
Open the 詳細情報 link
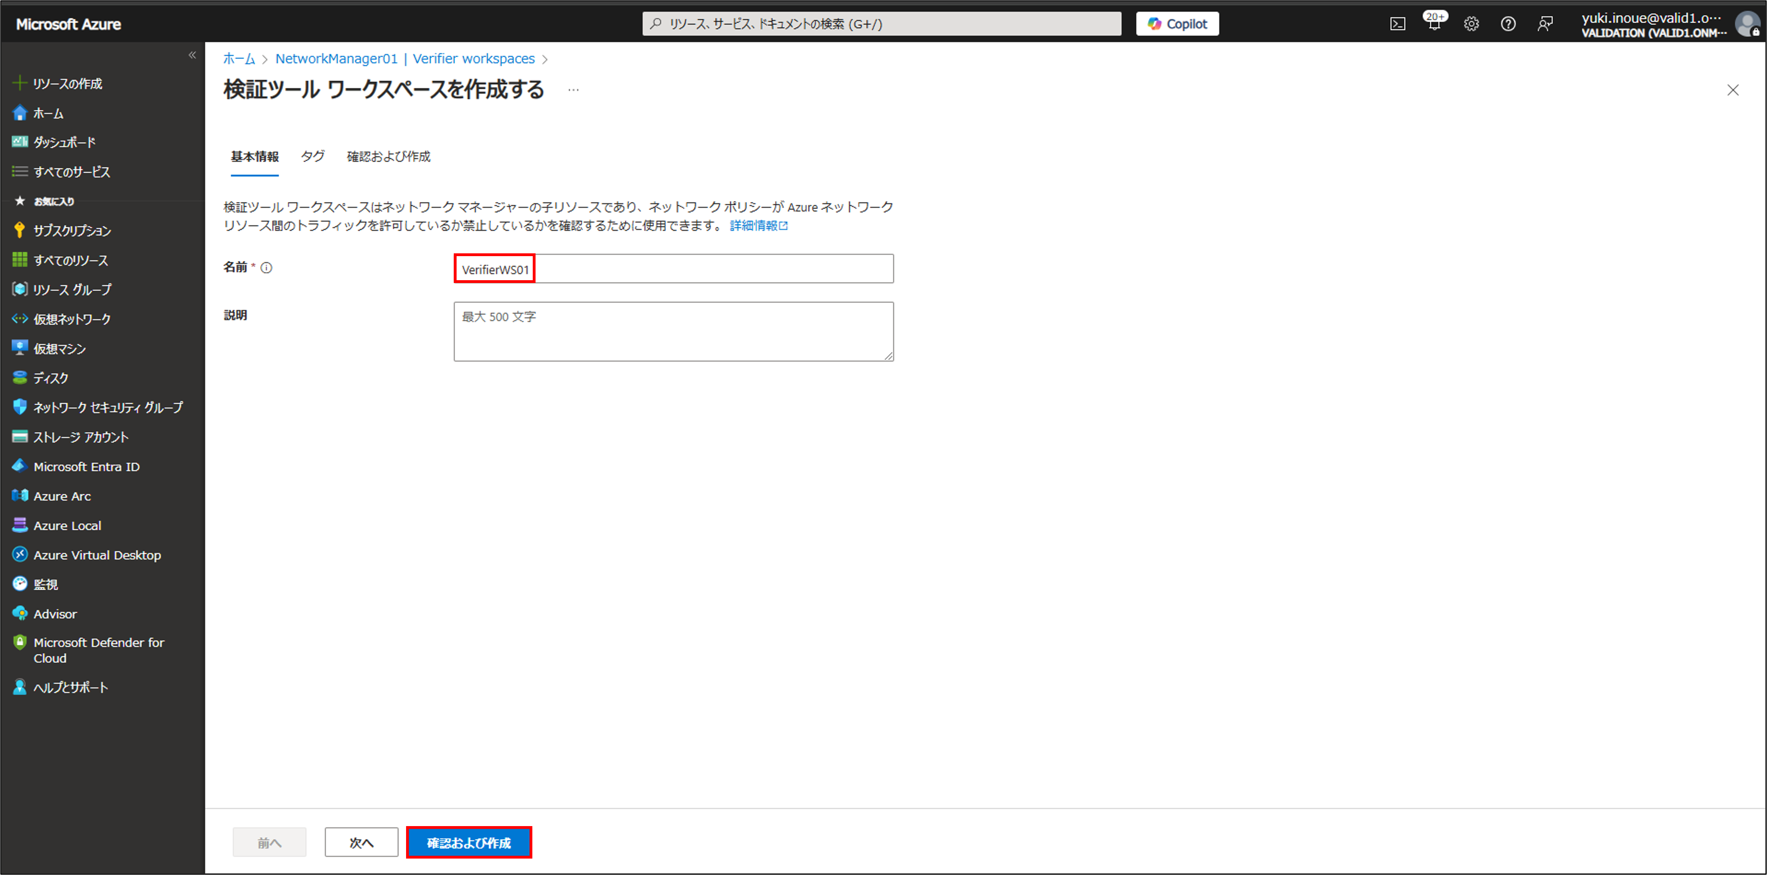click(759, 226)
